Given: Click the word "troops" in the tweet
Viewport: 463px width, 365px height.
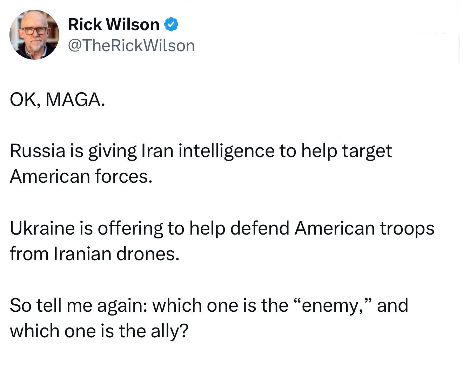Looking at the screenshot, I should [407, 229].
